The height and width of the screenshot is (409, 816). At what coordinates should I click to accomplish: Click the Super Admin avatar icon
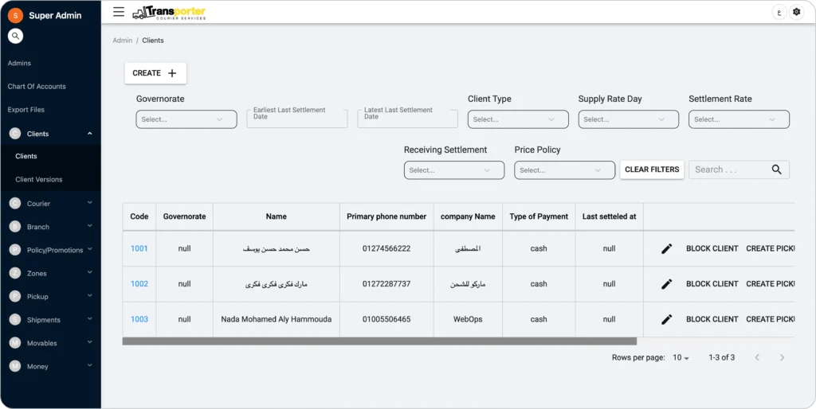15,15
